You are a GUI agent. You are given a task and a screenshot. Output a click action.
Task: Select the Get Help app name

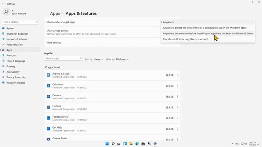coord(57,127)
